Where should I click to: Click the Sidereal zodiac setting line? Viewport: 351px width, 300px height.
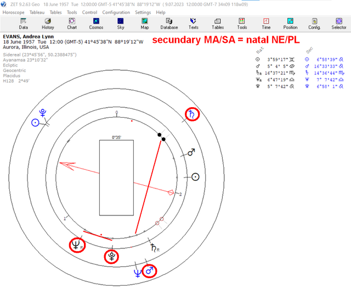coord(39,55)
